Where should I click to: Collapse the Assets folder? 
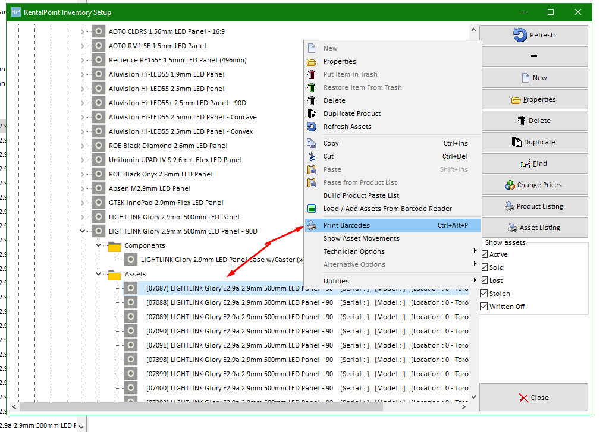[98, 274]
